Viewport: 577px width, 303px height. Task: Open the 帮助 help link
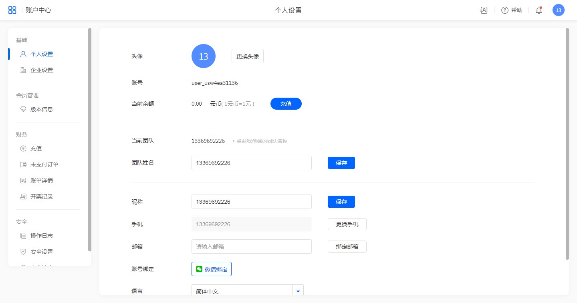512,10
